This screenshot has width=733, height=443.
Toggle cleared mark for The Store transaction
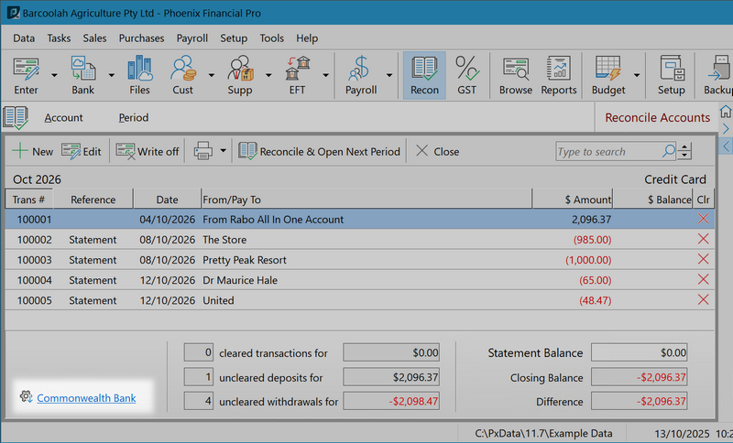coord(704,240)
